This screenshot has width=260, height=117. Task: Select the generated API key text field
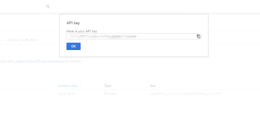coord(134,36)
